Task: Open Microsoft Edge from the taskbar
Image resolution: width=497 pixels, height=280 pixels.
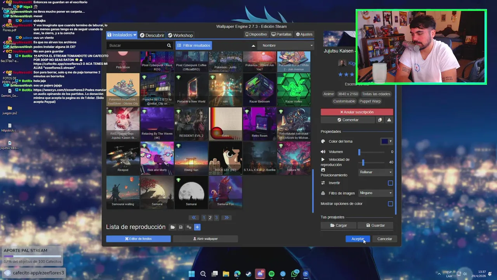Action: coord(237,274)
